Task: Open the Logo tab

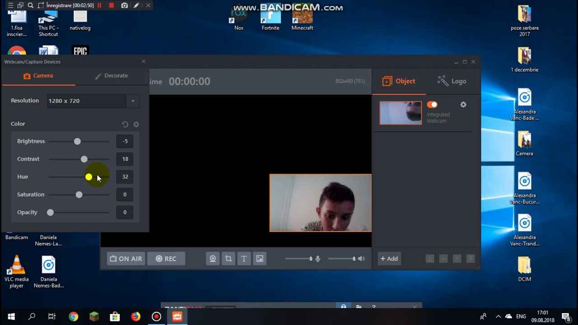Action: coord(452,81)
